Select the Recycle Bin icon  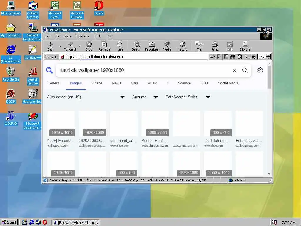tap(11, 74)
